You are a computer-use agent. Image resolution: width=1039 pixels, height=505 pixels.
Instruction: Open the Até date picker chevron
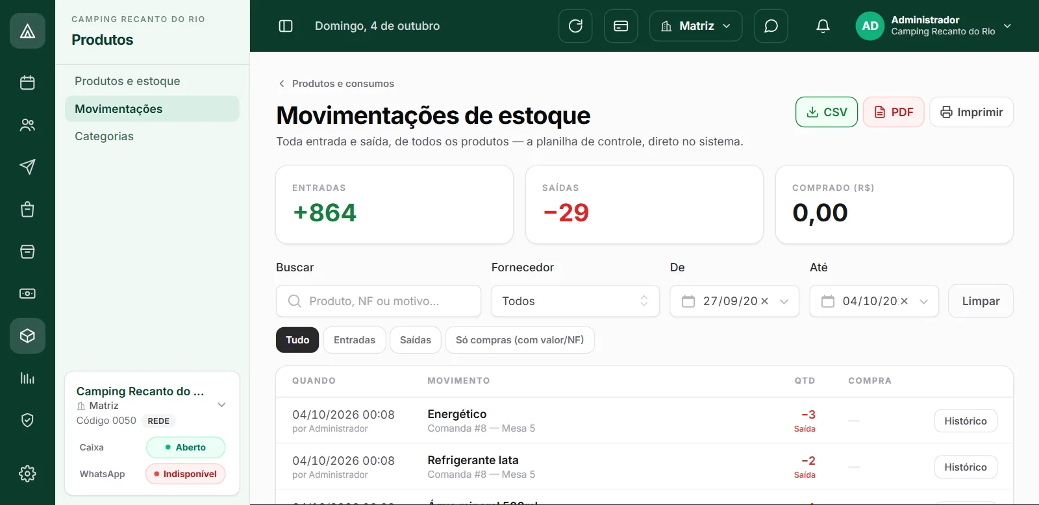click(x=923, y=301)
